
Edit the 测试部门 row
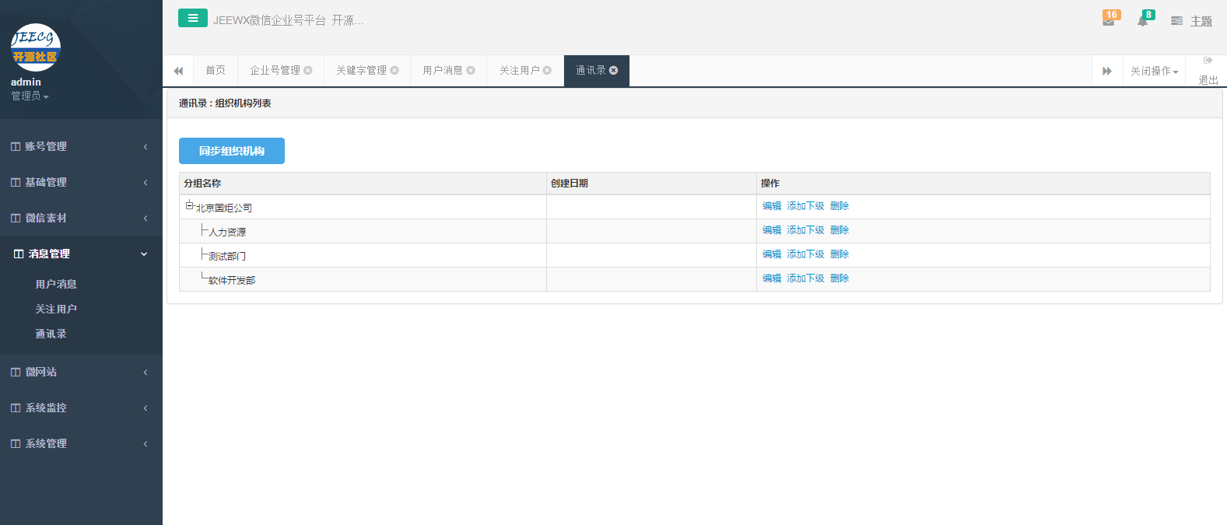point(772,254)
